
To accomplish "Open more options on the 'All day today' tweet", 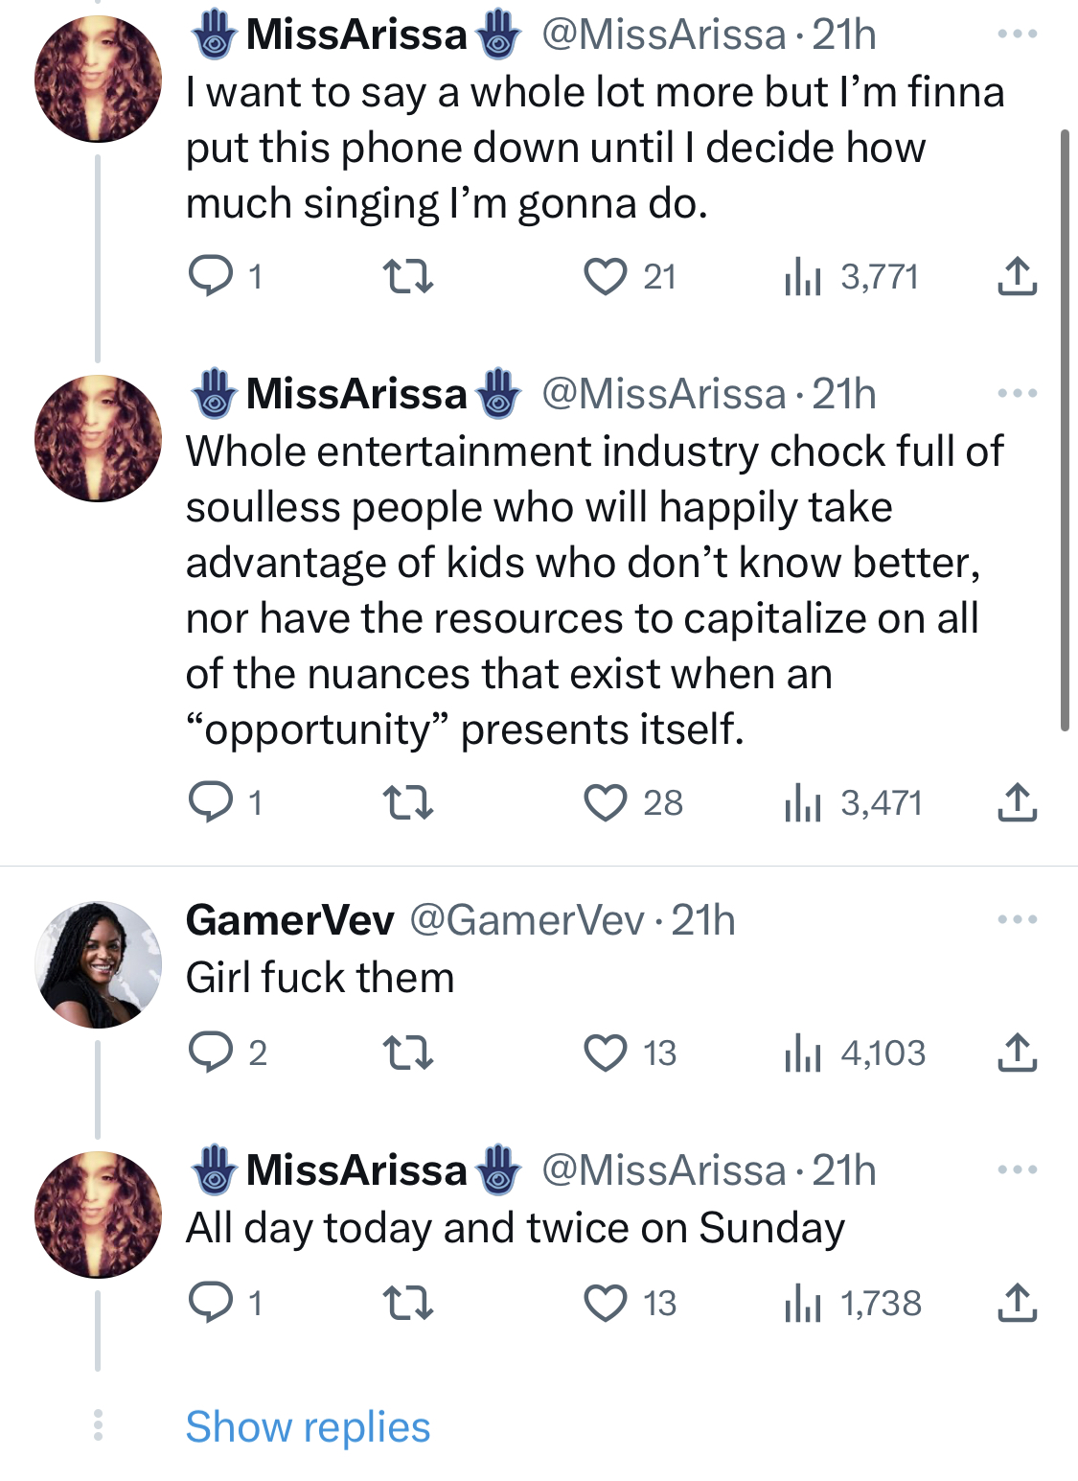I will (x=1017, y=1170).
